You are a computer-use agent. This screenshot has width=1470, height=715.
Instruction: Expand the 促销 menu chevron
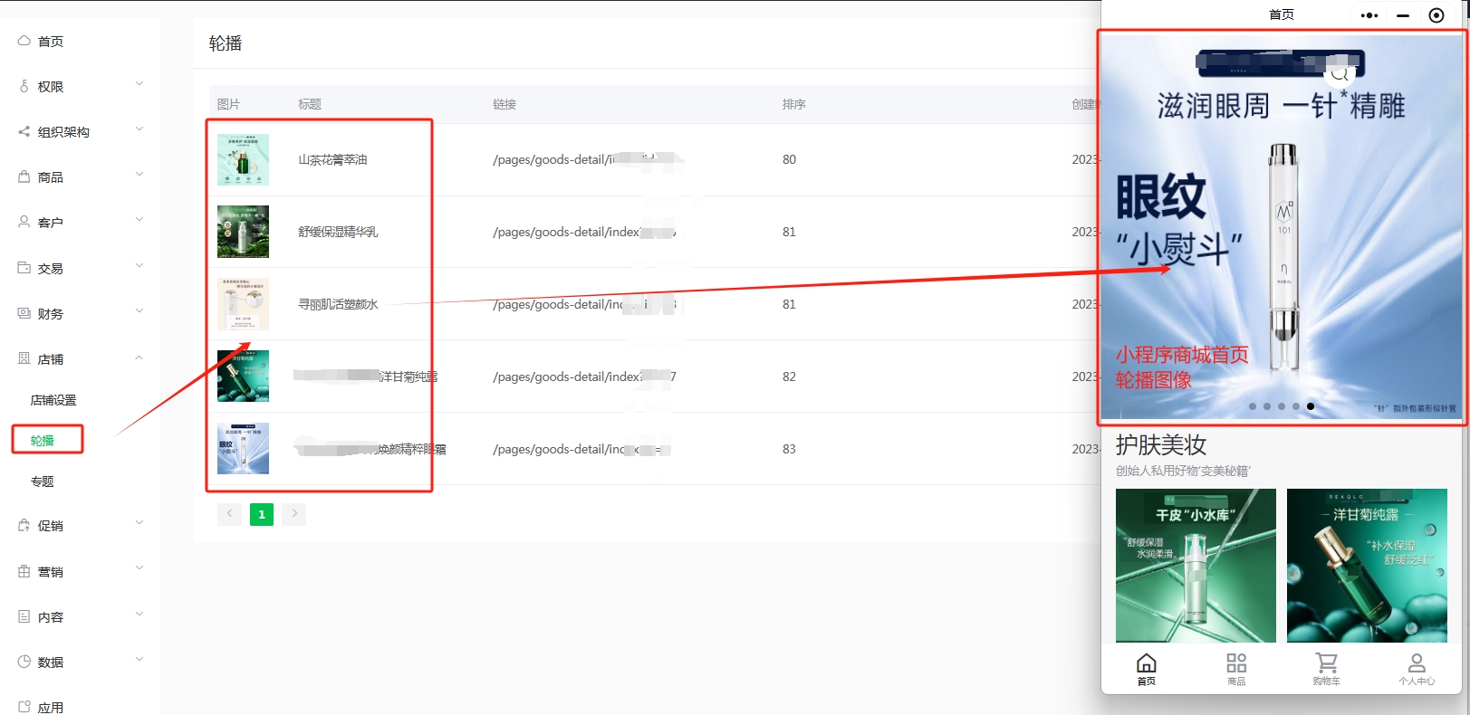point(139,523)
